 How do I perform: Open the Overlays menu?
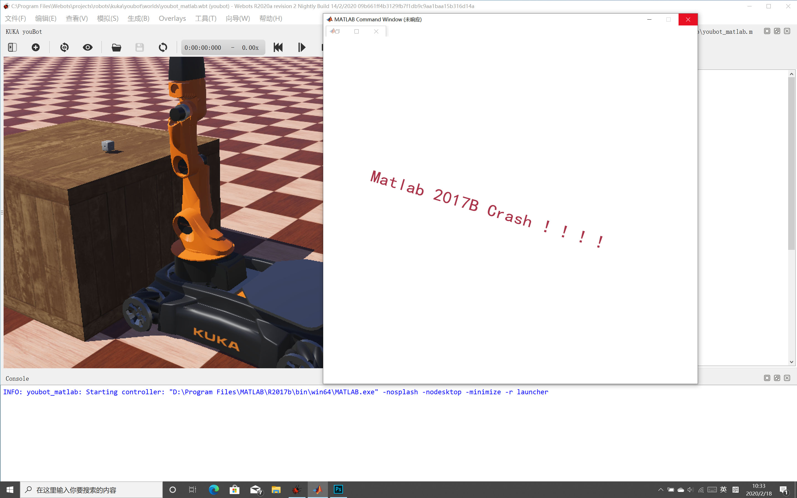[x=172, y=19]
